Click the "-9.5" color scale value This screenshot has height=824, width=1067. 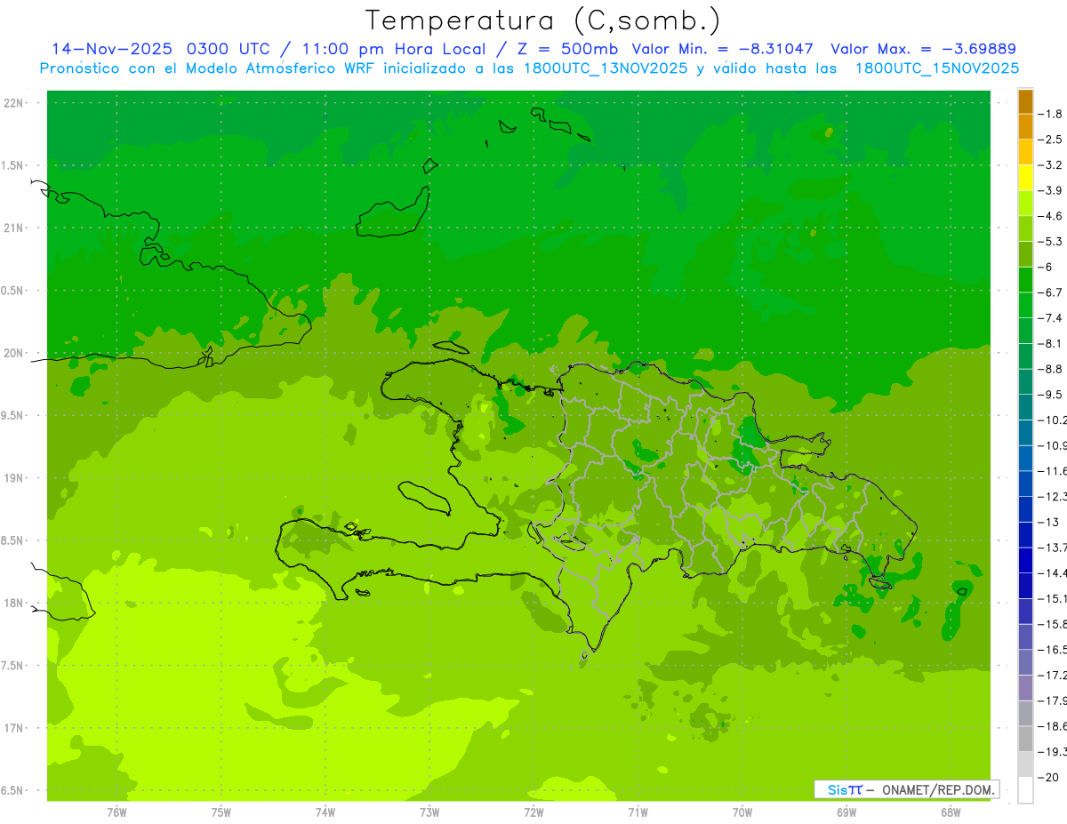(1051, 395)
